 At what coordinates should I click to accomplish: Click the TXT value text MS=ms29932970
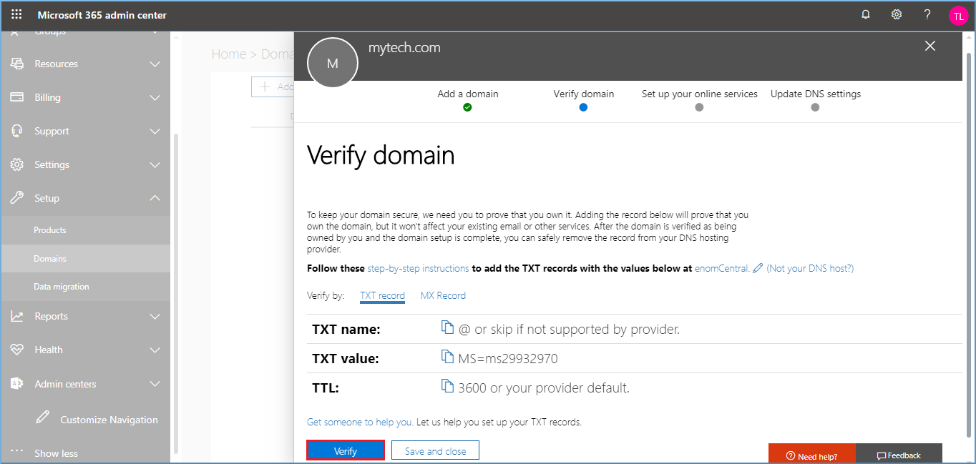pos(508,358)
